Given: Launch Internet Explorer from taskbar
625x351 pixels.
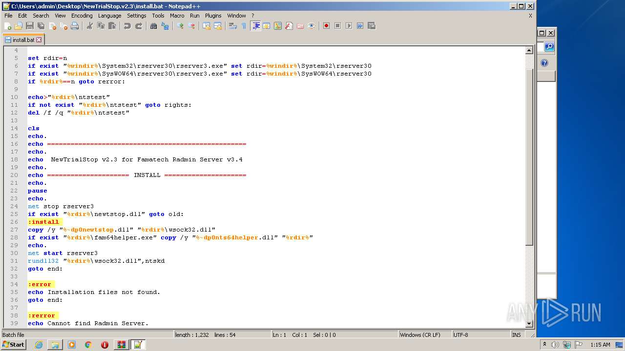Looking at the screenshot, I should 39,345.
